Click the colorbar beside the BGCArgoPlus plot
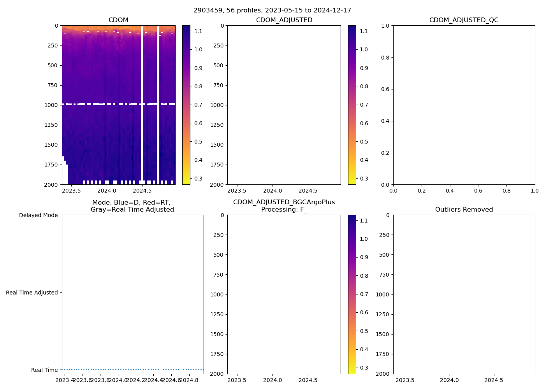This screenshot has width=545, height=389. [x=352, y=294]
